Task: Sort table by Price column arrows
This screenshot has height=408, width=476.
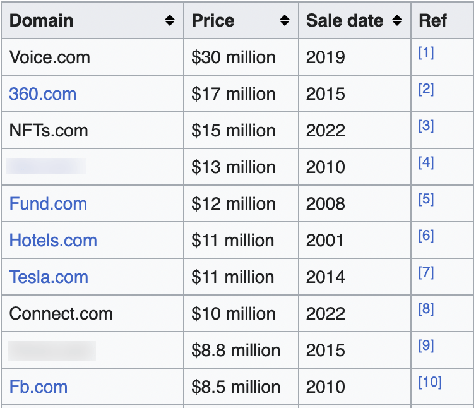Action: (x=285, y=20)
